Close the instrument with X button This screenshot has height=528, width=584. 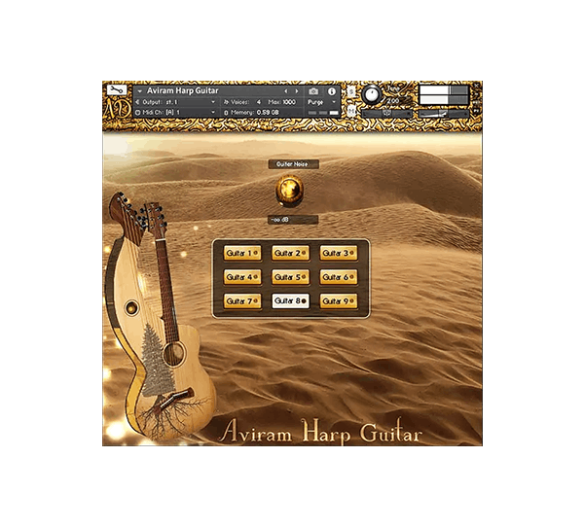(x=476, y=86)
